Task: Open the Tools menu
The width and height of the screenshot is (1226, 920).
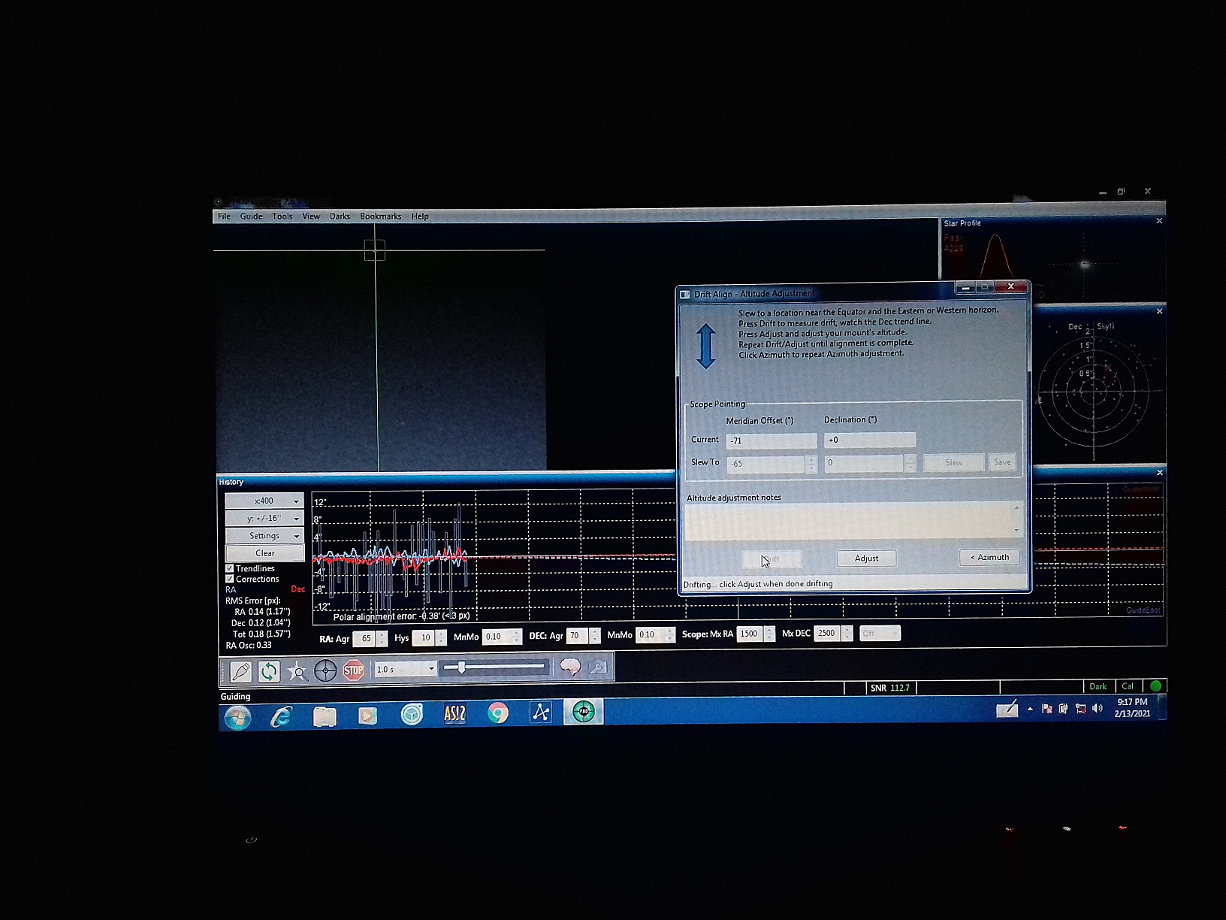Action: pyautogui.click(x=282, y=216)
